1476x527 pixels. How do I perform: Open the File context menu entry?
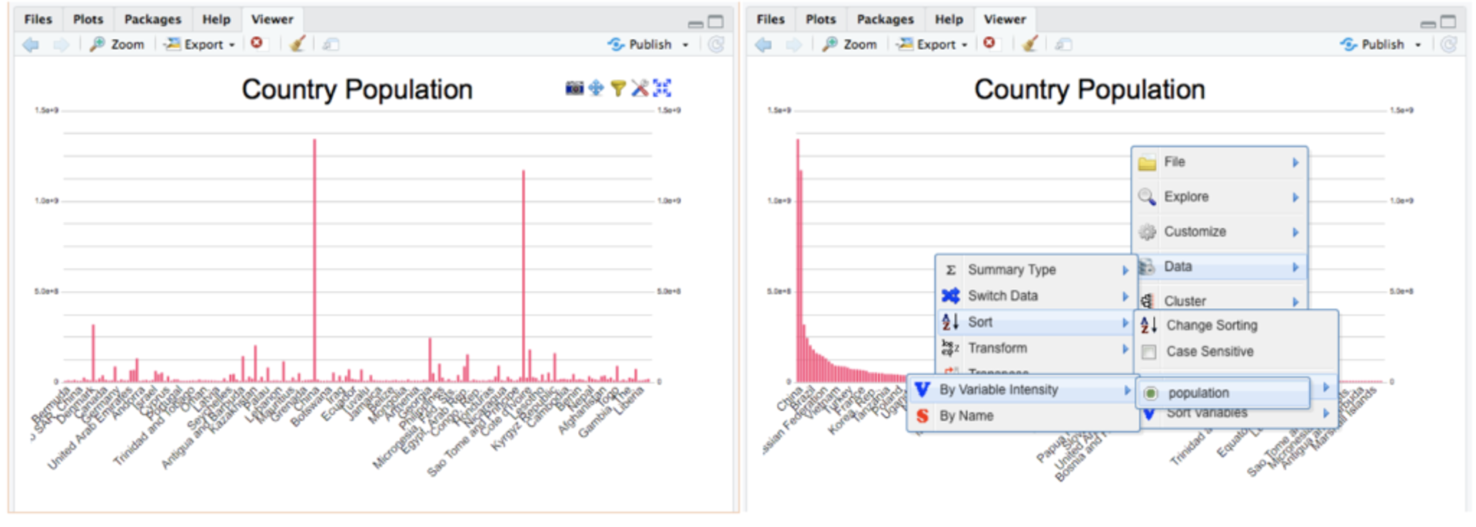[x=1219, y=162]
